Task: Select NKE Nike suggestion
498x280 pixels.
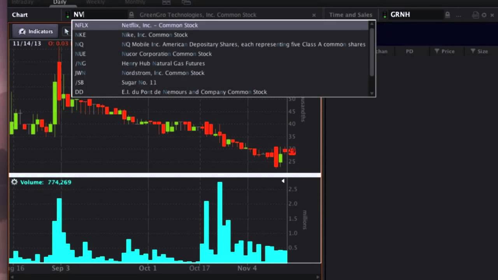Action: point(220,35)
